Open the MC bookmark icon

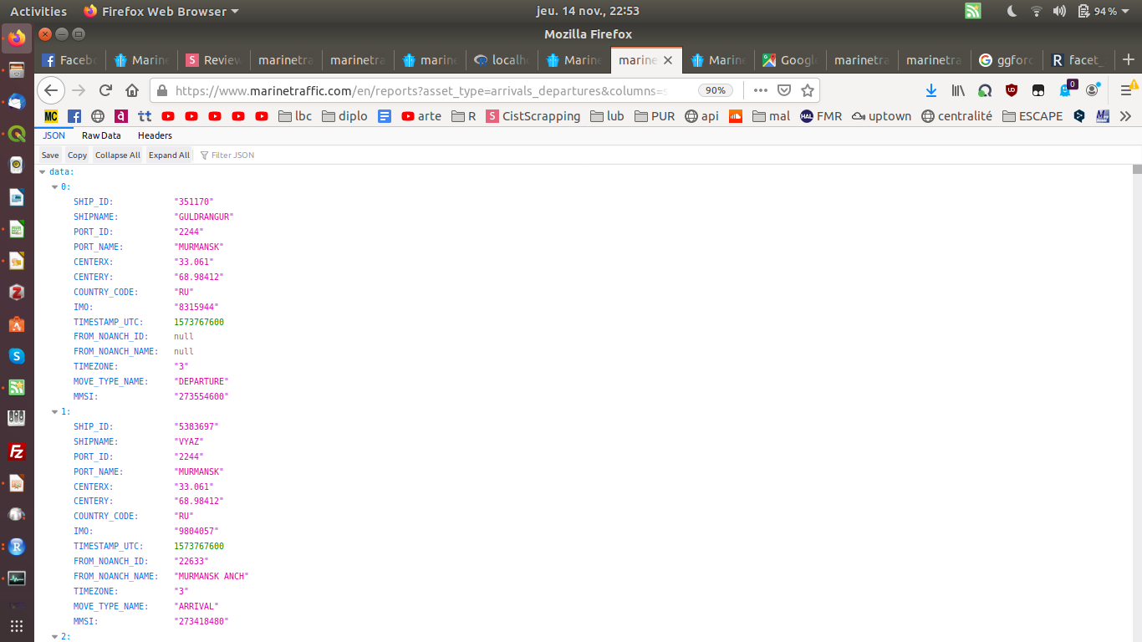point(51,116)
